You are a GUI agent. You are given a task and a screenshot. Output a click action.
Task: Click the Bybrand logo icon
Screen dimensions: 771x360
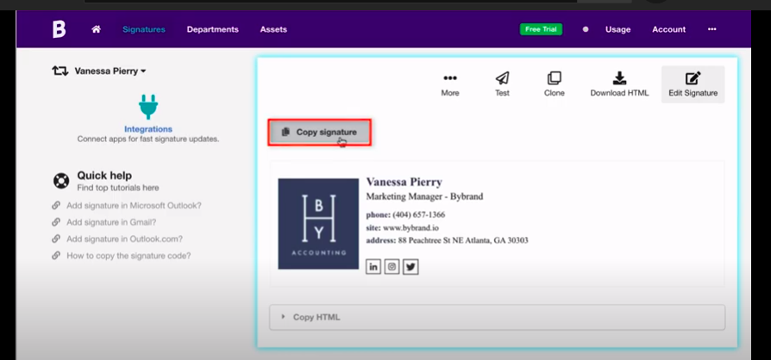tap(59, 29)
